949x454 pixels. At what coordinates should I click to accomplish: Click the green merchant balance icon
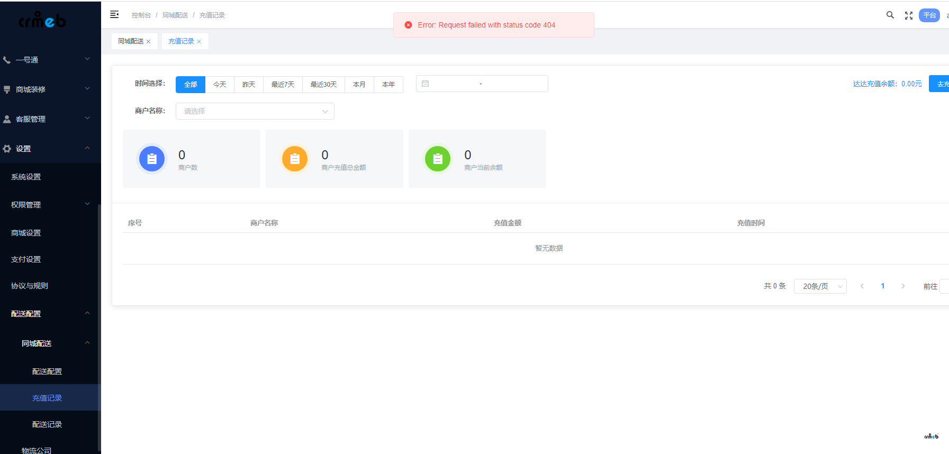click(438, 159)
